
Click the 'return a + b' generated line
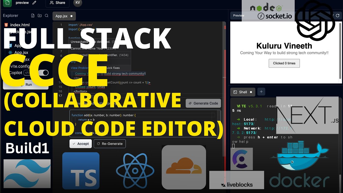[x=87, y=120]
